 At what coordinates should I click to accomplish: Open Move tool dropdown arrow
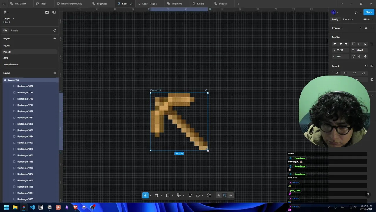click(150, 196)
